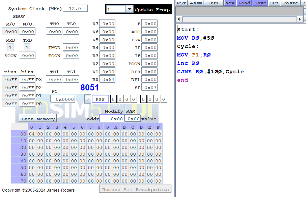Start the program with Run
This screenshot has width=306, height=197.
(214, 3)
